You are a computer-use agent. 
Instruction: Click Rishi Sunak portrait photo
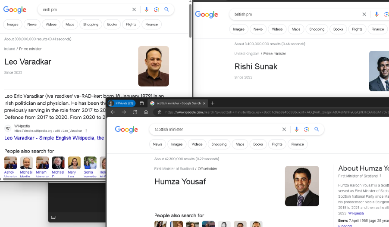pyautogui.click(x=379, y=71)
